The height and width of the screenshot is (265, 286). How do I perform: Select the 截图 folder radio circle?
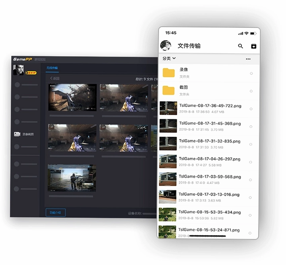pyautogui.click(x=251, y=91)
